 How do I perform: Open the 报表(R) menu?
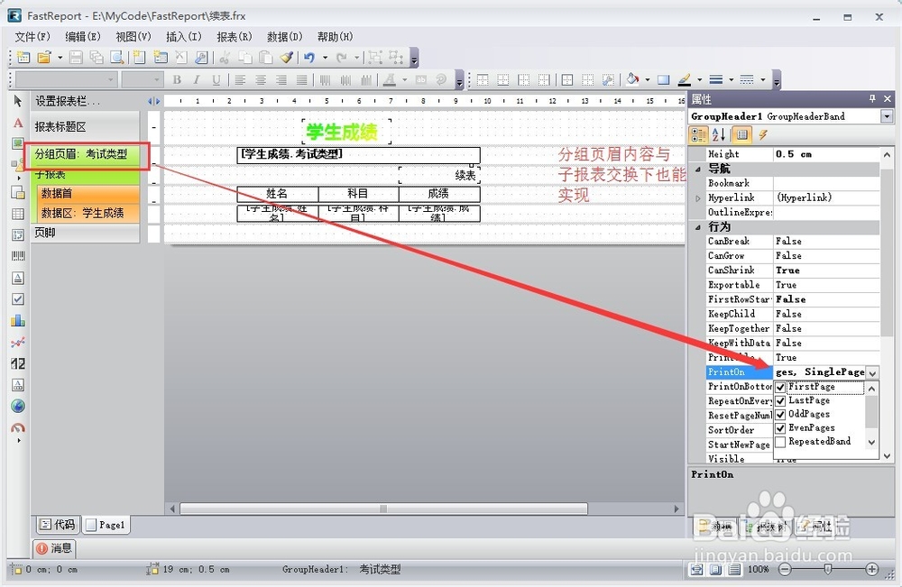(235, 37)
